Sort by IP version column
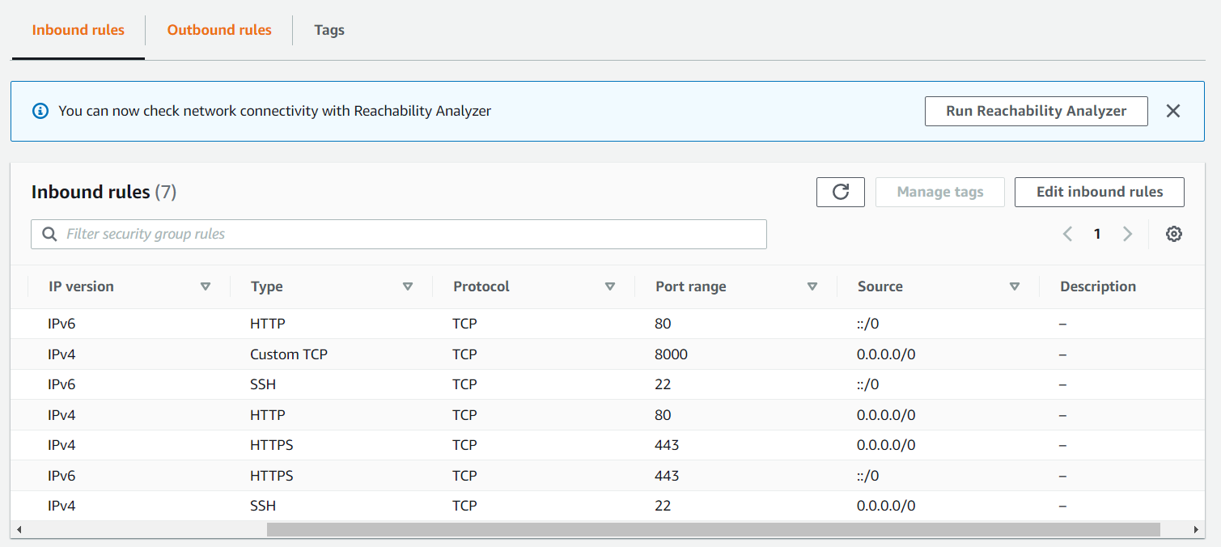 (x=206, y=286)
